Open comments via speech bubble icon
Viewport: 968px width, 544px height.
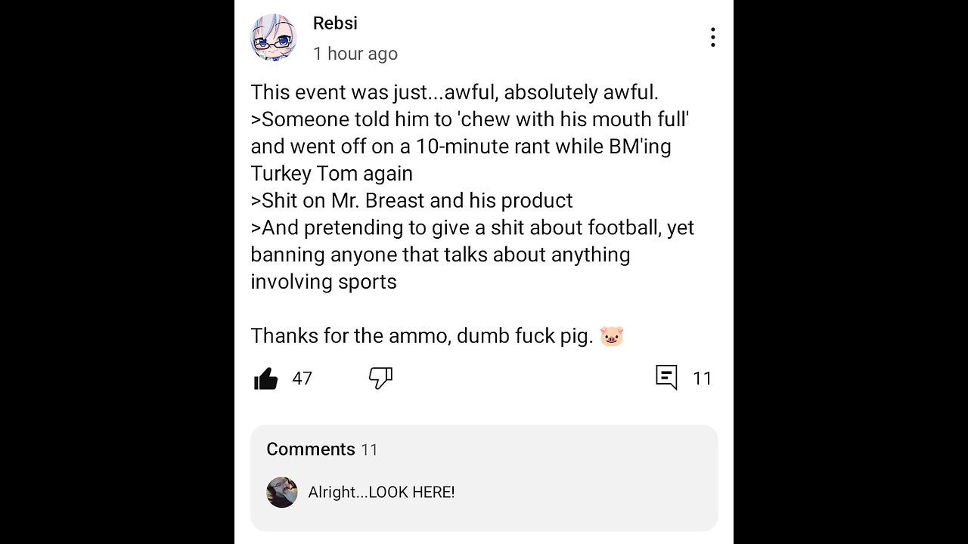(666, 378)
